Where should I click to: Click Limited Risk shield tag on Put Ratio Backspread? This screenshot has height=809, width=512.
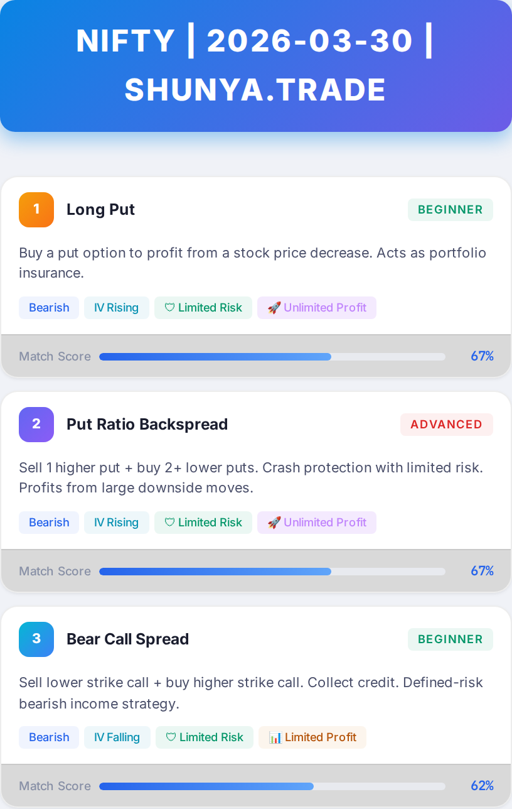pyautogui.click(x=203, y=523)
